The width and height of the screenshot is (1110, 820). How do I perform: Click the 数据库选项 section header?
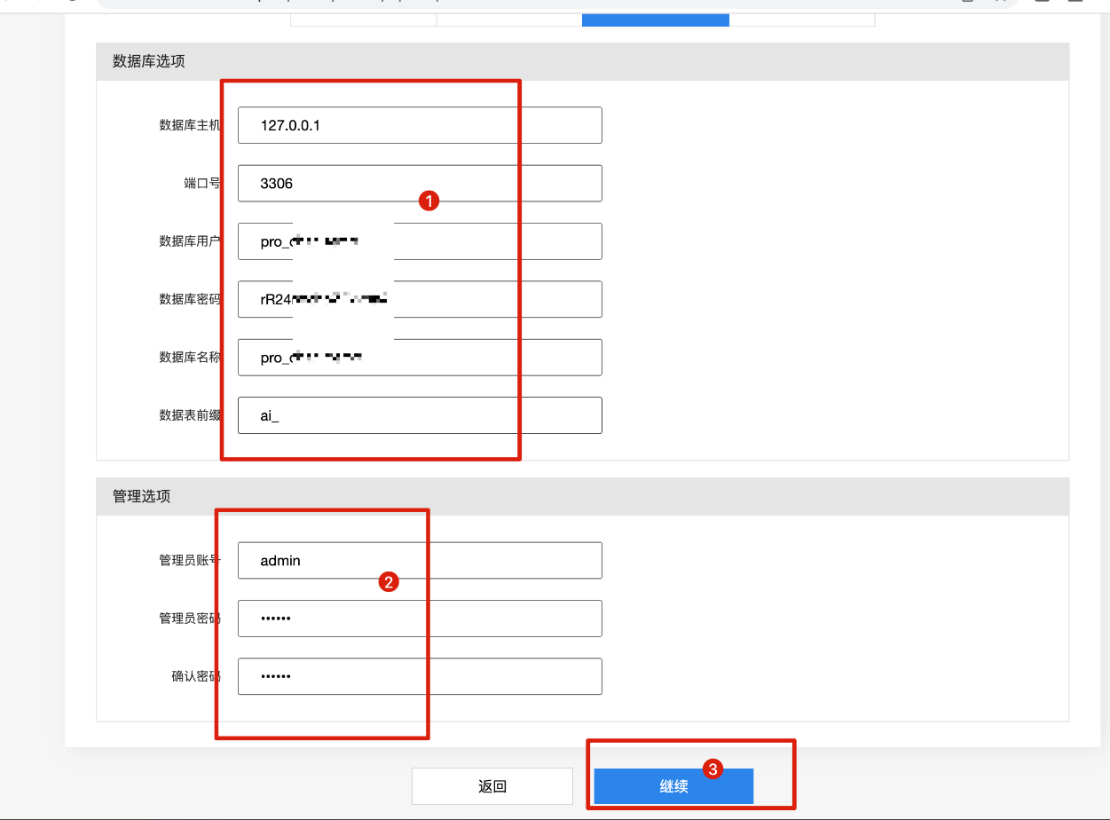point(149,61)
